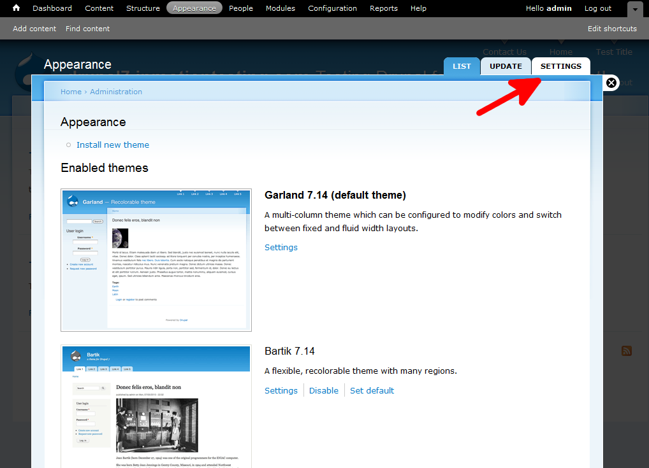The height and width of the screenshot is (468, 649).
Task: Click the admin user name link
Action: pyautogui.click(x=558, y=8)
